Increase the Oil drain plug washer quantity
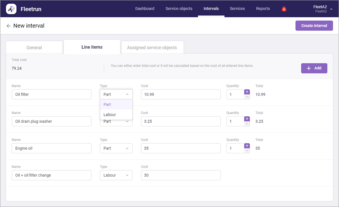Viewport: 339px width, 207px height. (x=247, y=119)
